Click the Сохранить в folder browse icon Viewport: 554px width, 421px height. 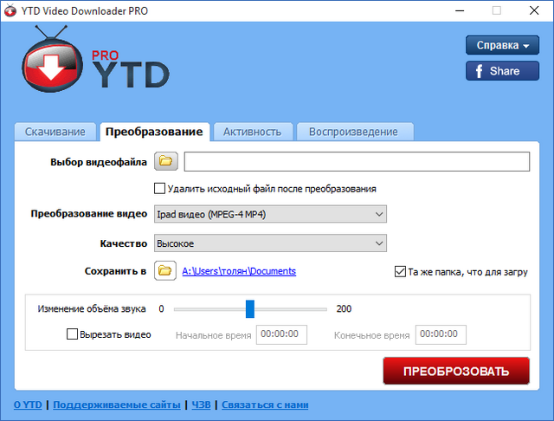point(164,271)
